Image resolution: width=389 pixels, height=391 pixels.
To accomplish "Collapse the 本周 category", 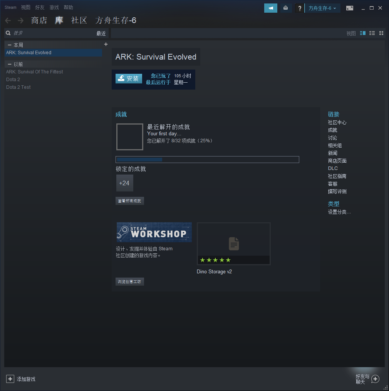I will click(10, 45).
